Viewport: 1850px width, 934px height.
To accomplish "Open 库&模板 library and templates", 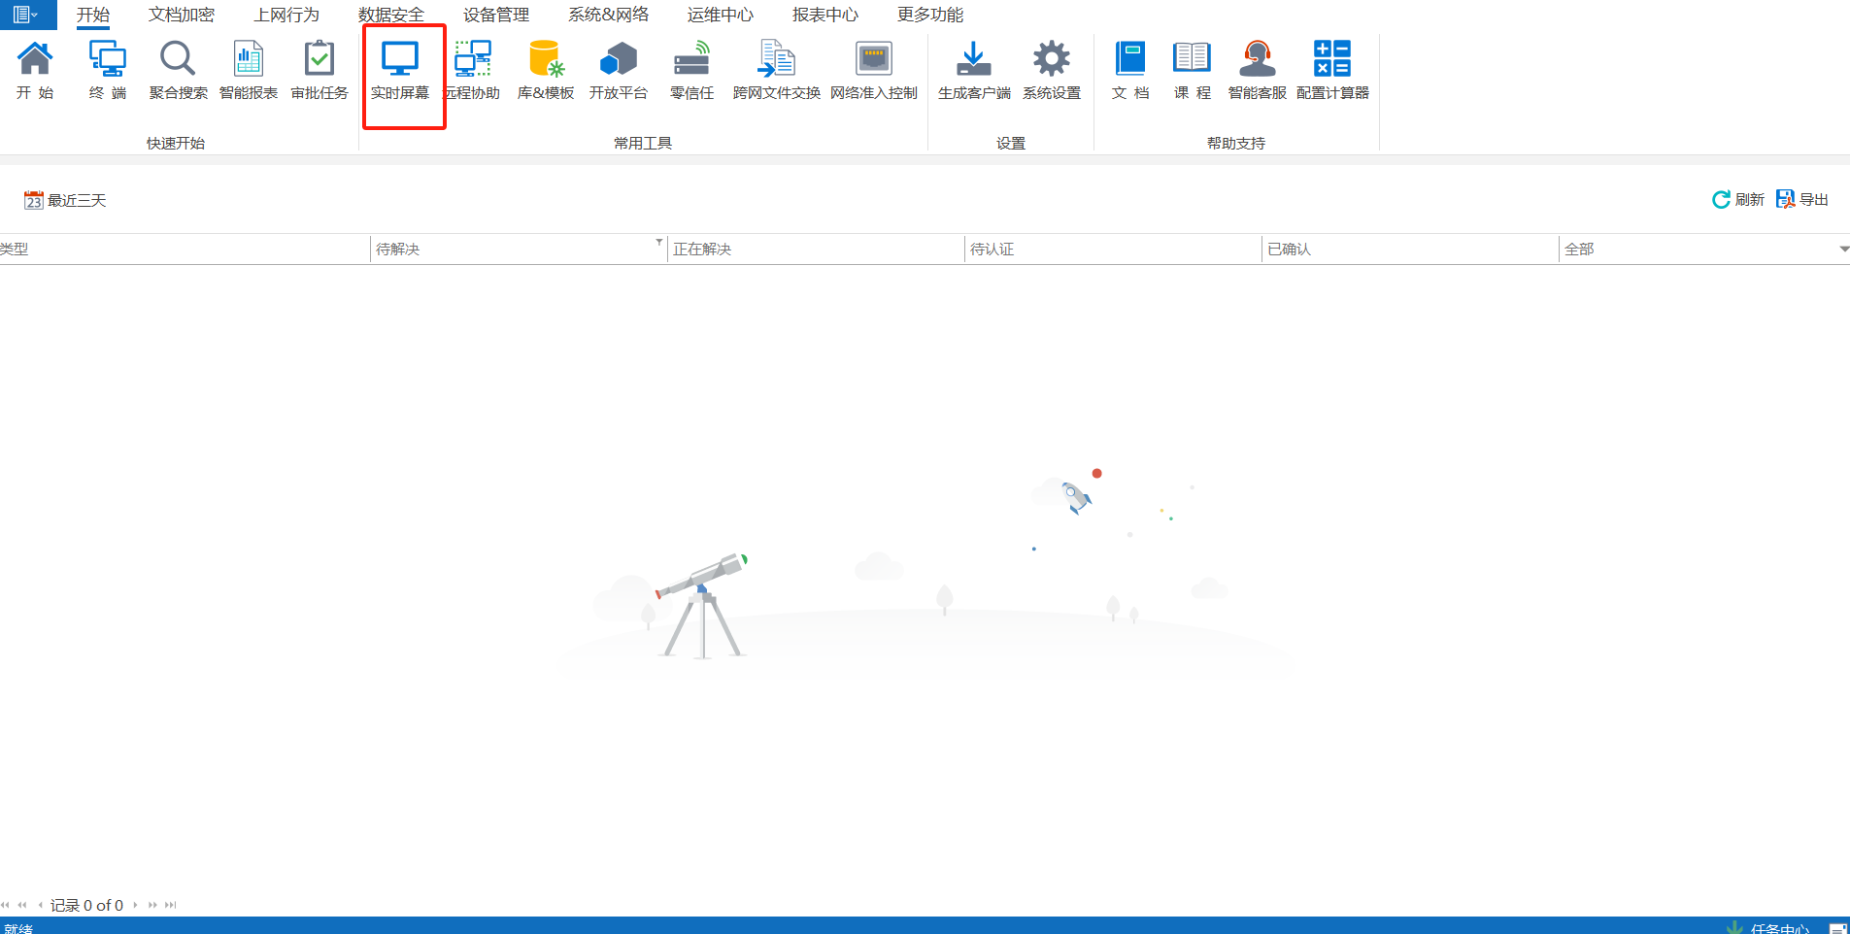I will pyautogui.click(x=546, y=70).
